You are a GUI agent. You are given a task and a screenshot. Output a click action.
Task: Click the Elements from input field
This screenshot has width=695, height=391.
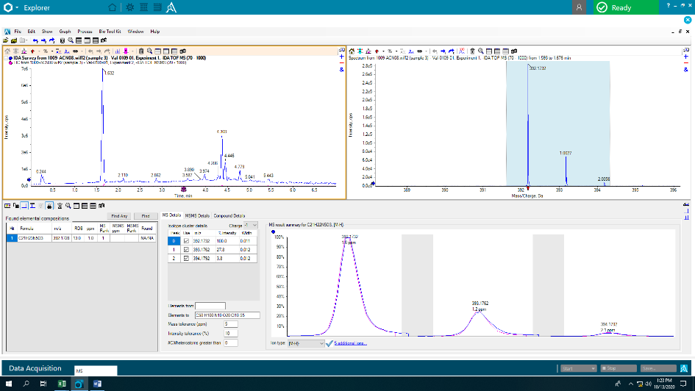(x=210, y=306)
